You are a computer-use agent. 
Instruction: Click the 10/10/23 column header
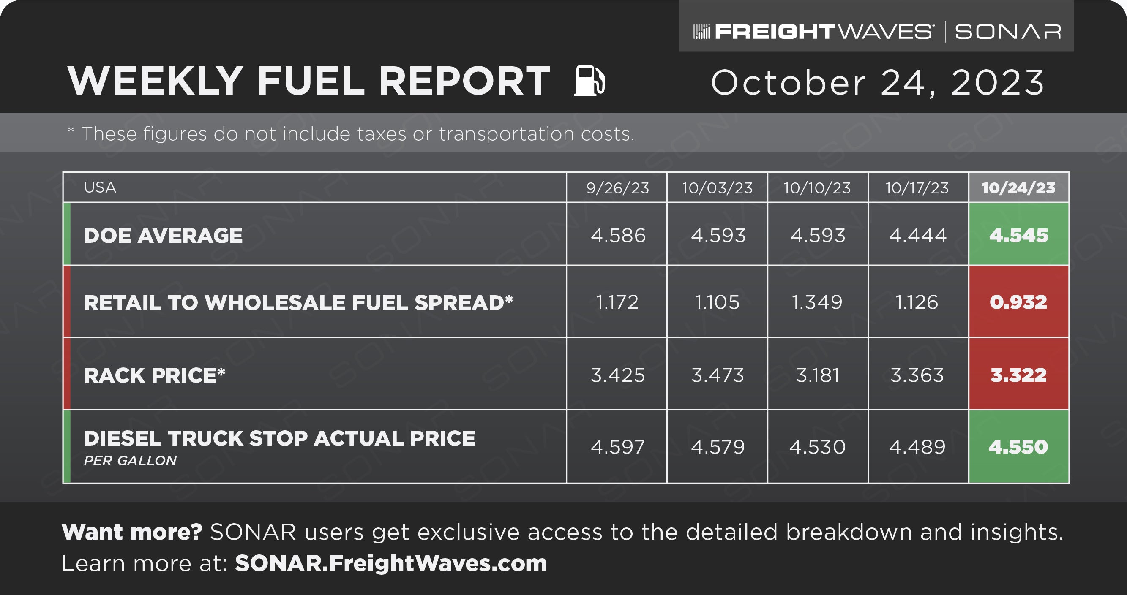tap(817, 187)
